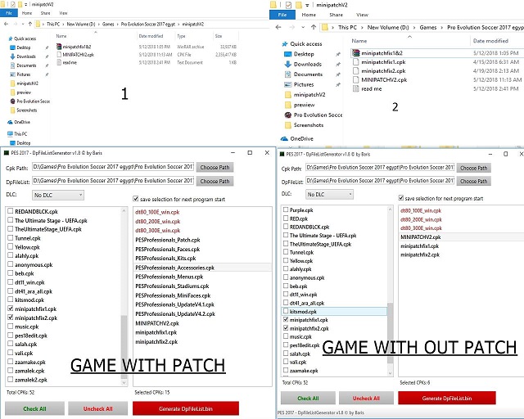Uncheck minipatchfix1.cpk in right generator window
This screenshot has width=524, height=419.
pyautogui.click(x=286, y=319)
